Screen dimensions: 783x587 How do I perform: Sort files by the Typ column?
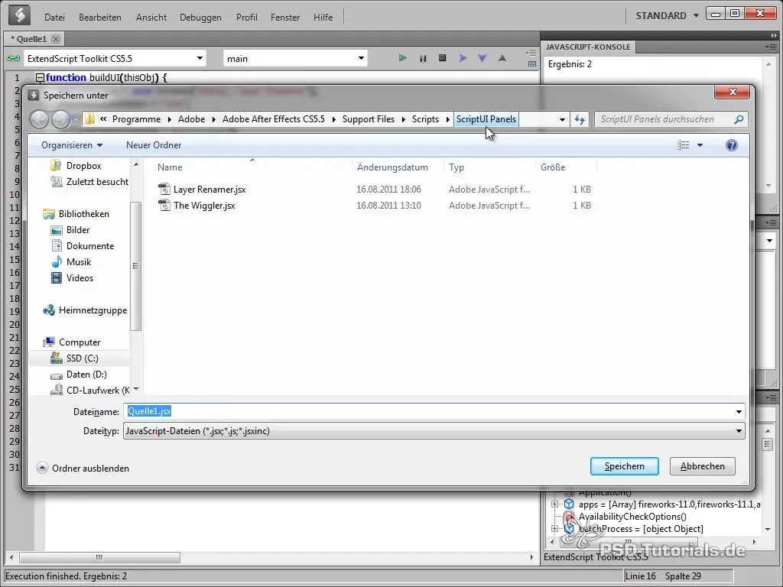click(456, 167)
